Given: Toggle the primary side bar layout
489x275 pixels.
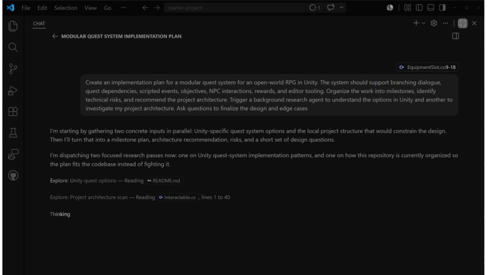Looking at the screenshot, I should pyautogui.click(x=419, y=7).
